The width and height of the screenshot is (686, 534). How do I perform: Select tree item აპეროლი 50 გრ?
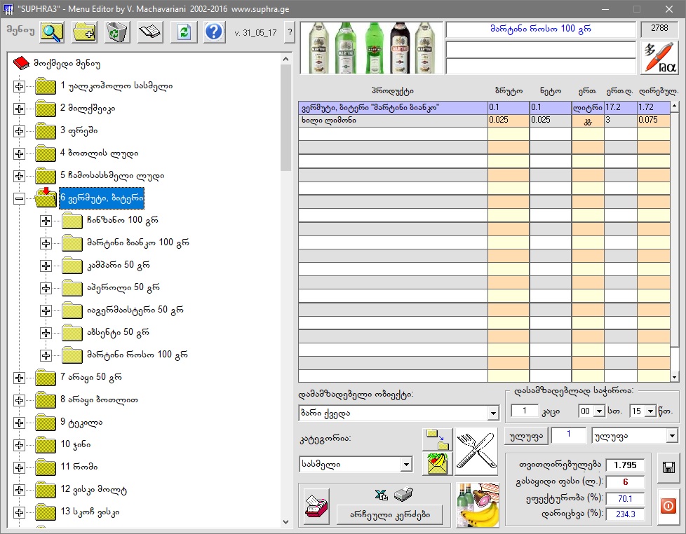(123, 287)
